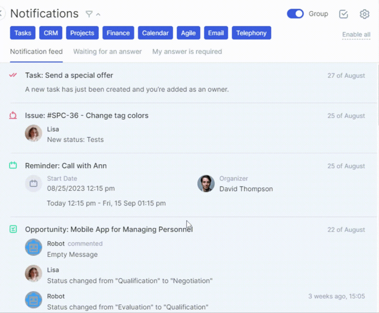
Task: Open My answer is required tab
Action: pos(187,52)
